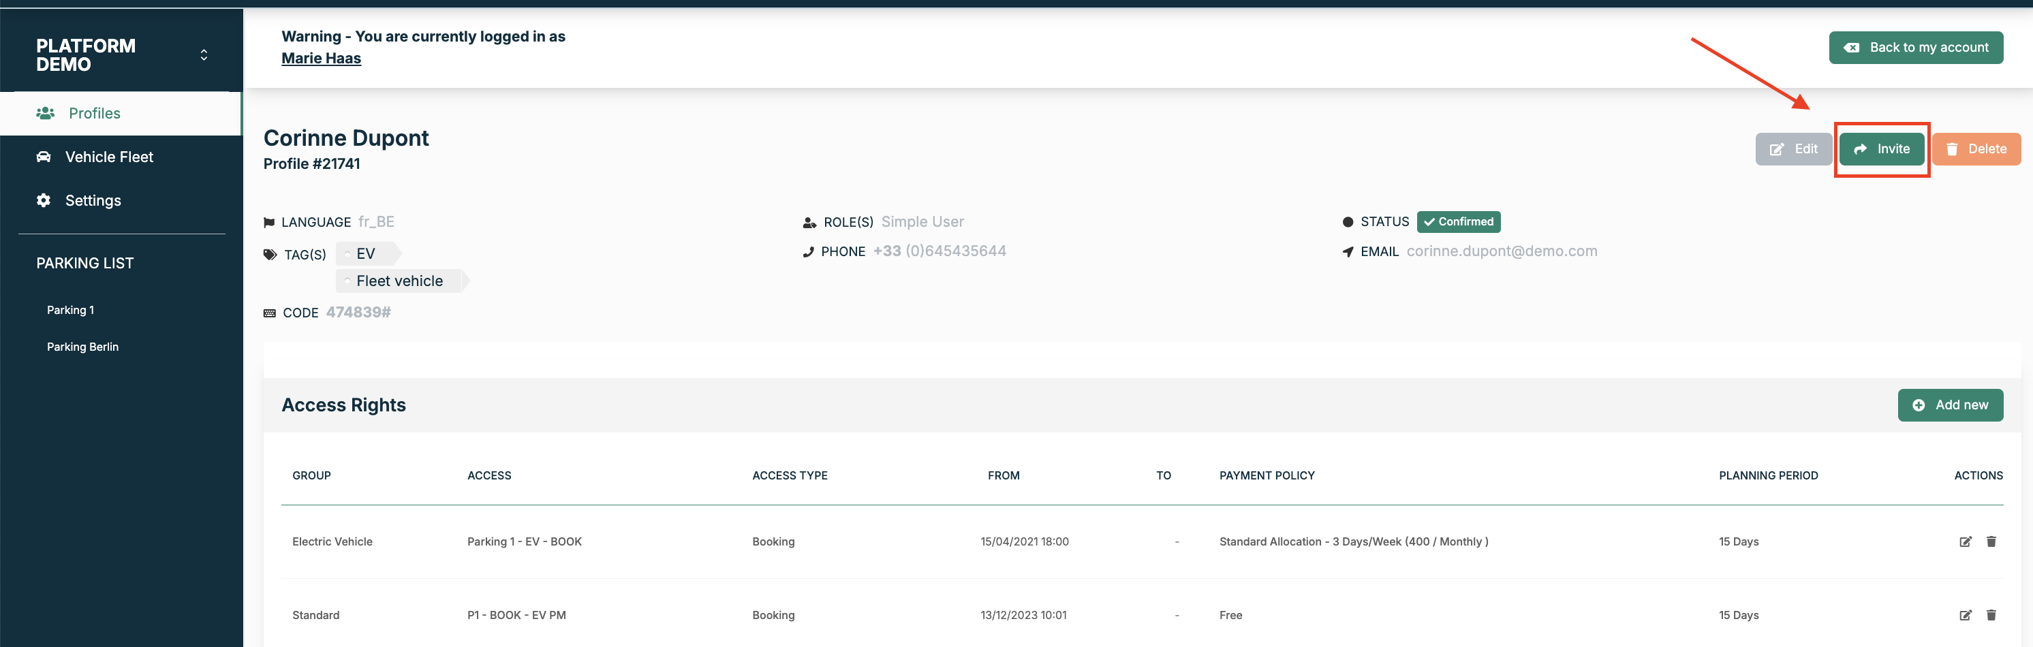Click the Vehicle Fleet car icon
The height and width of the screenshot is (647, 2033).
(44, 157)
